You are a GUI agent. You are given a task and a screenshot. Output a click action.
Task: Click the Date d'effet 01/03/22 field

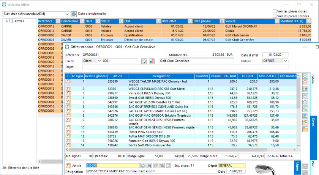point(275,55)
